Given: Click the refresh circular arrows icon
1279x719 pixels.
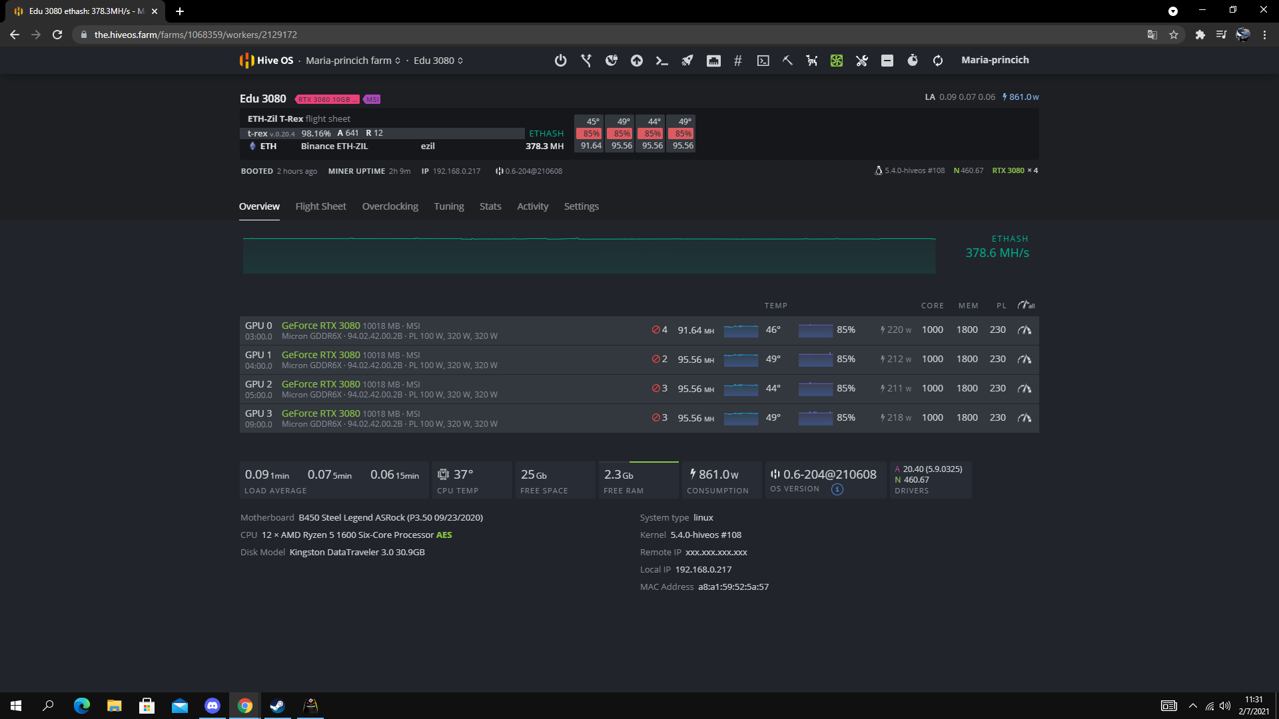Looking at the screenshot, I should [x=938, y=61].
